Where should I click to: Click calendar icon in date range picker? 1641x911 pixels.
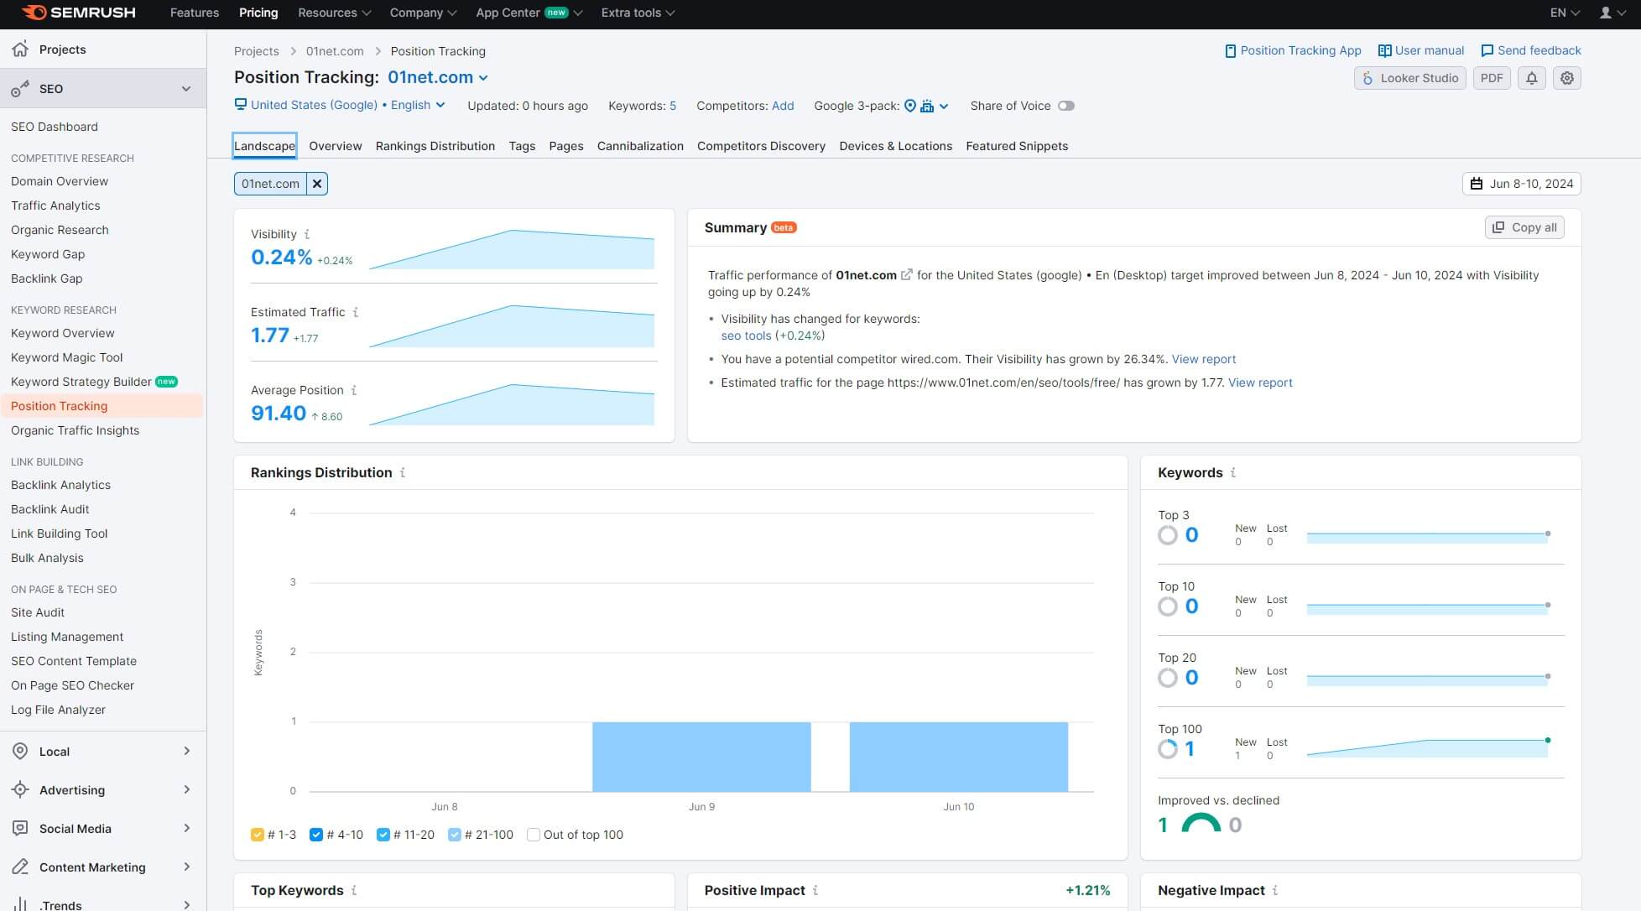[1477, 184]
